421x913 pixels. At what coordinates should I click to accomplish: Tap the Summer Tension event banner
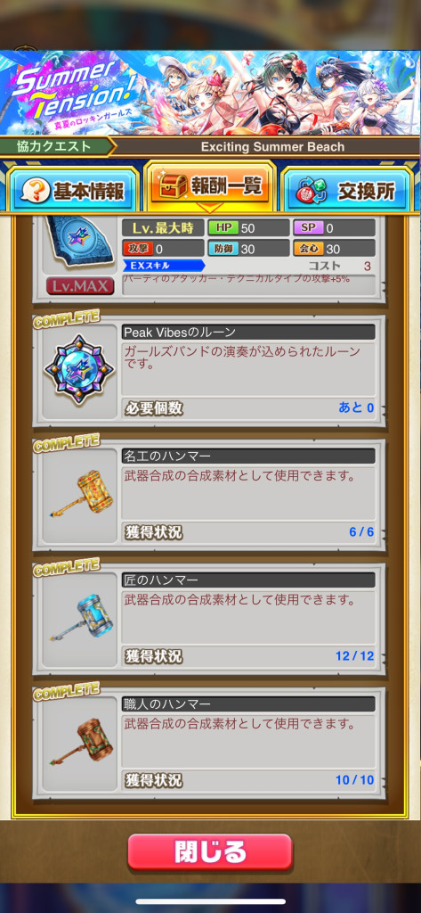coord(210,93)
